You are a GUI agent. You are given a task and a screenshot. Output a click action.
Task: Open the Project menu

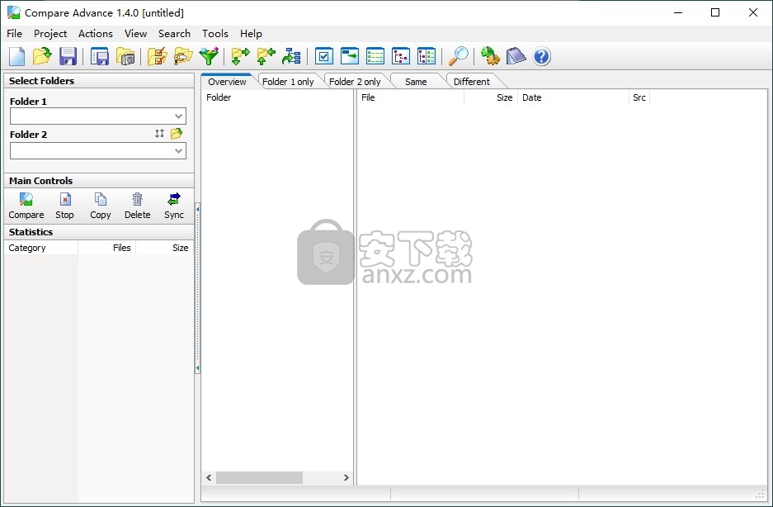pyautogui.click(x=50, y=34)
